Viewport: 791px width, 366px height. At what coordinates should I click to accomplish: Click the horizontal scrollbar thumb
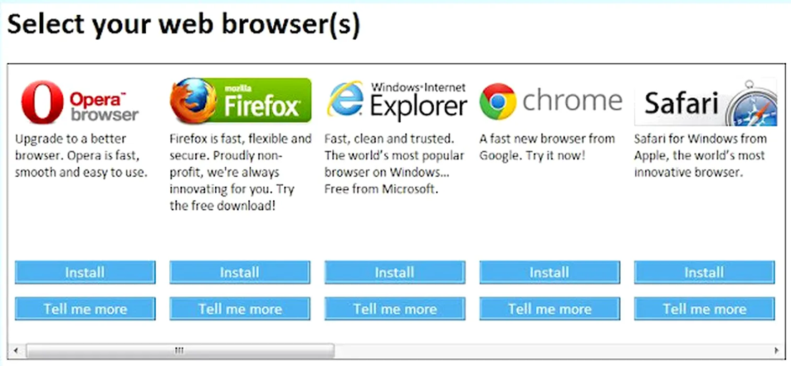[179, 350]
